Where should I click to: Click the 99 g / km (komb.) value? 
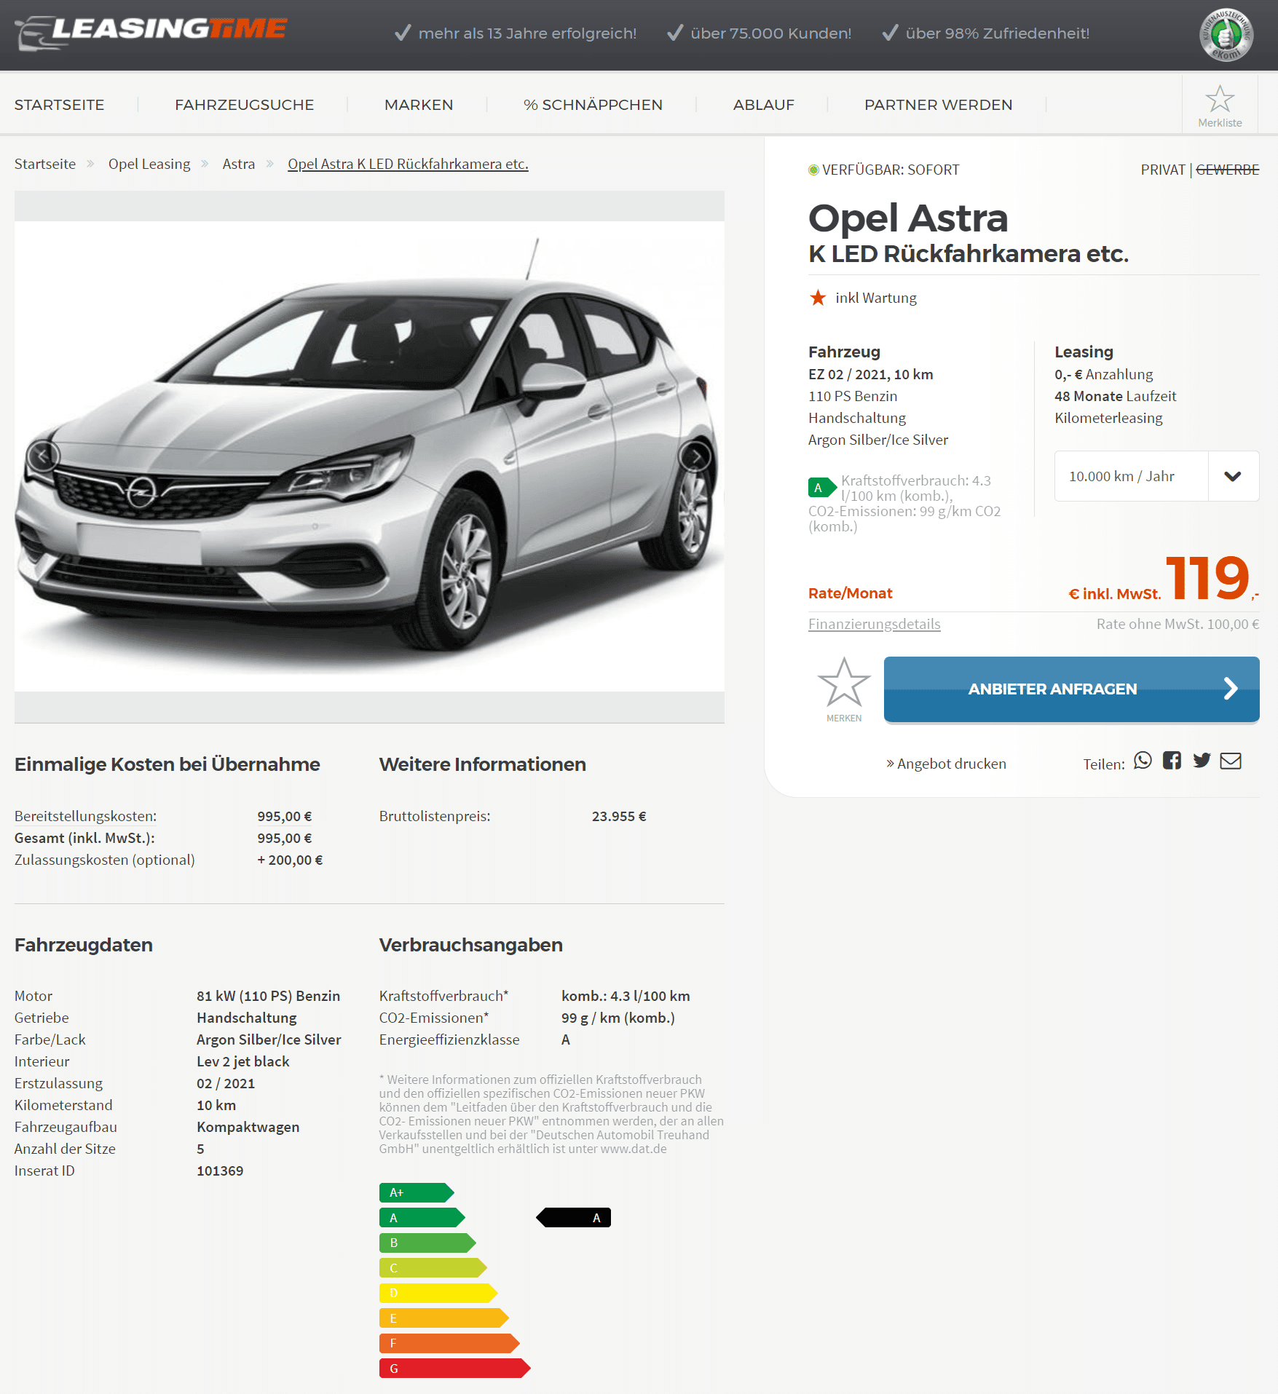[x=618, y=1018]
